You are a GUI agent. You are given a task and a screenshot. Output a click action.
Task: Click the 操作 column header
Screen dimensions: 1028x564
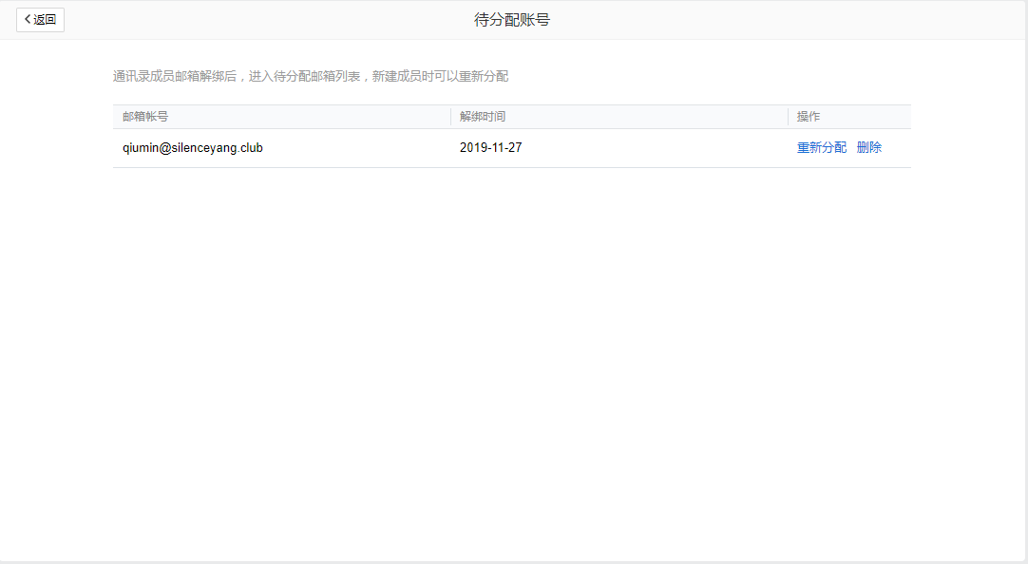(809, 117)
